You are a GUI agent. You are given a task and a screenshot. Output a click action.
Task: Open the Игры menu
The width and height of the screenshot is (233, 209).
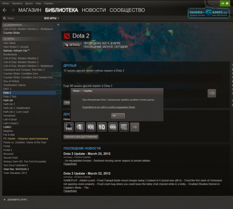tap(38, 3)
